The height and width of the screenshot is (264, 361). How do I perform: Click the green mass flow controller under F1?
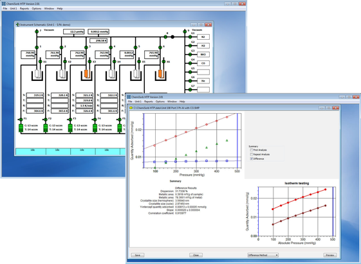pyautogui.click(x=21, y=128)
